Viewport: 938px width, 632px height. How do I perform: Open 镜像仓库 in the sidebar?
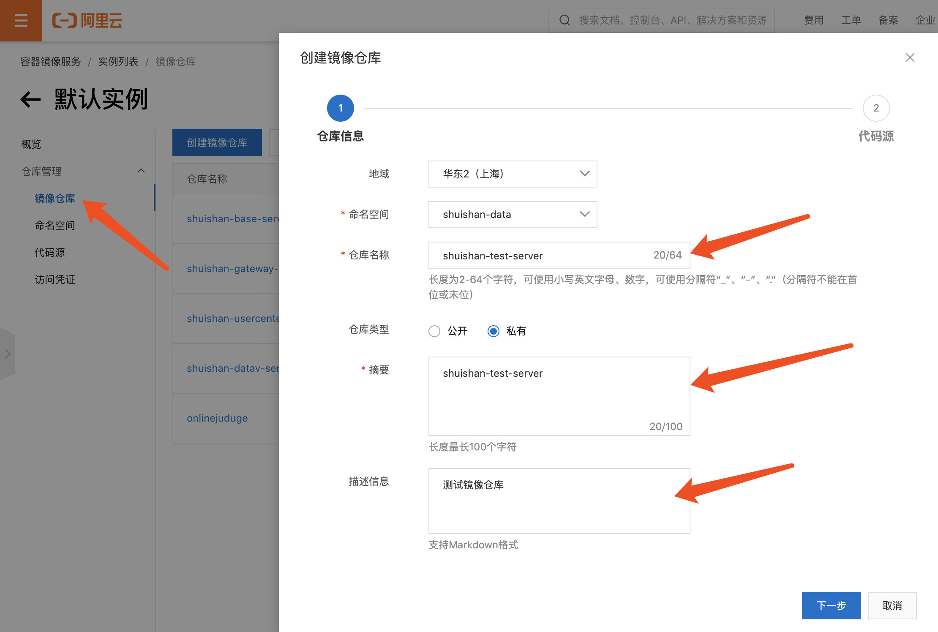point(55,198)
